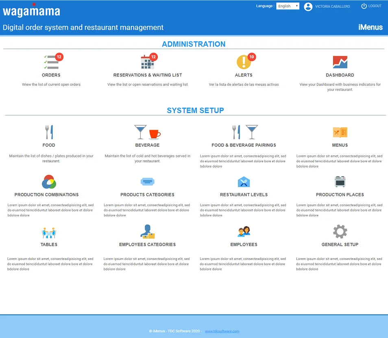The height and width of the screenshot is (338, 388).
Task: Click the Menus book icon
Action: (340, 132)
